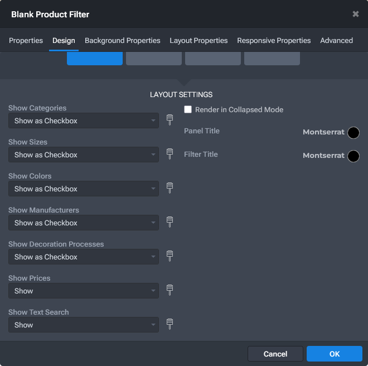Screen dimensions: 368x366
Task: Open style brush for Show Text Search
Action: coord(170,324)
